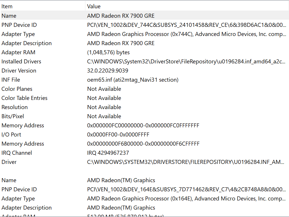Screen dimensions: 289x217
Task: Select the Installed Drivers row
Action: [x=21, y=61]
